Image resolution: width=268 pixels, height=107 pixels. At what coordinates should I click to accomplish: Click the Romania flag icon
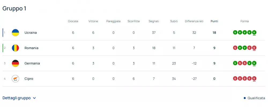coord(16,48)
